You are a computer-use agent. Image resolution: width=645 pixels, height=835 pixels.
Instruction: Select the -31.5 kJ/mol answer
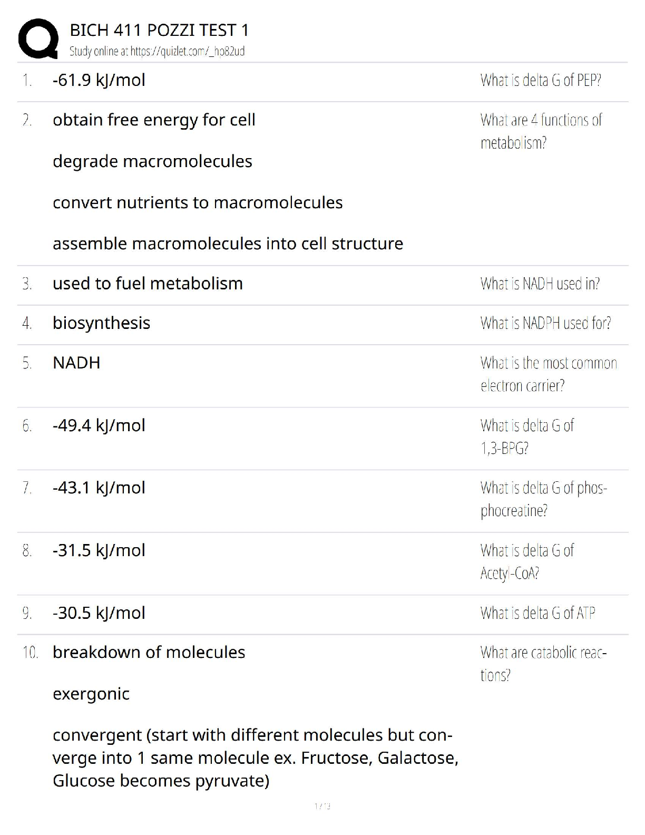(x=99, y=550)
